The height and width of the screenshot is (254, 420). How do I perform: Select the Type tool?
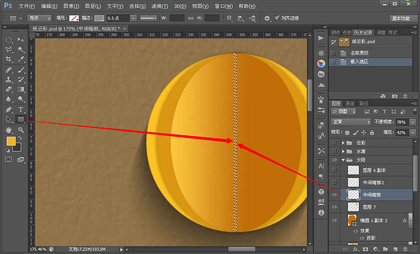(20, 110)
